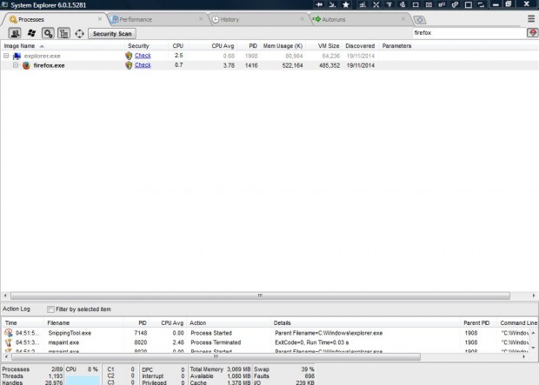Click the process list scroll-right arrow
Viewport: 539px width, 385px height.
tap(534, 295)
